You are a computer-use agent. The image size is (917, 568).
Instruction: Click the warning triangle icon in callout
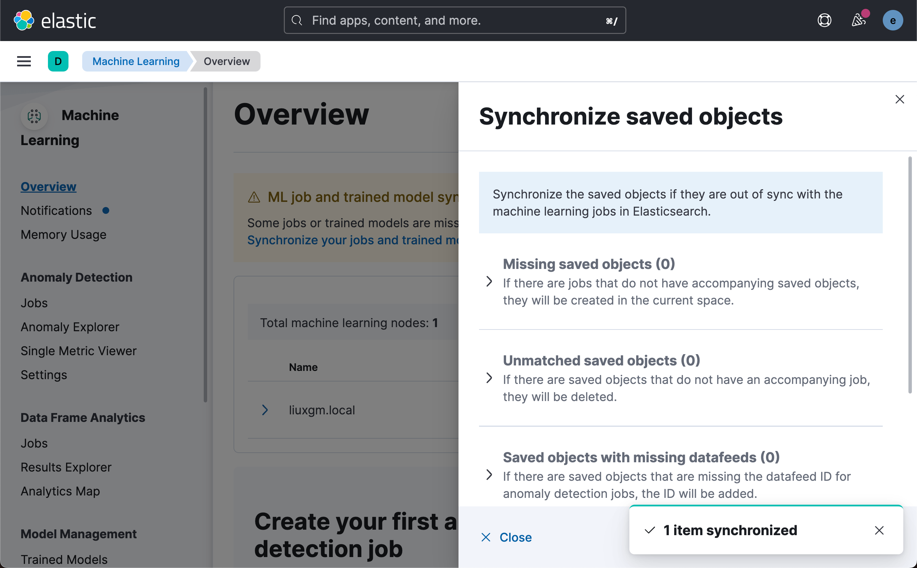[254, 197]
